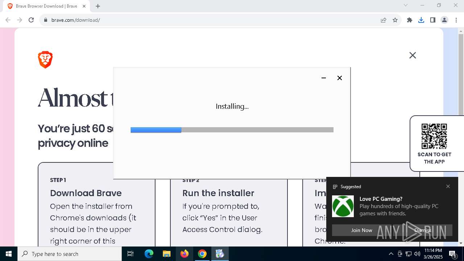464x261 pixels.
Task: Close the Brave Browser Download tab
Action: point(84,6)
